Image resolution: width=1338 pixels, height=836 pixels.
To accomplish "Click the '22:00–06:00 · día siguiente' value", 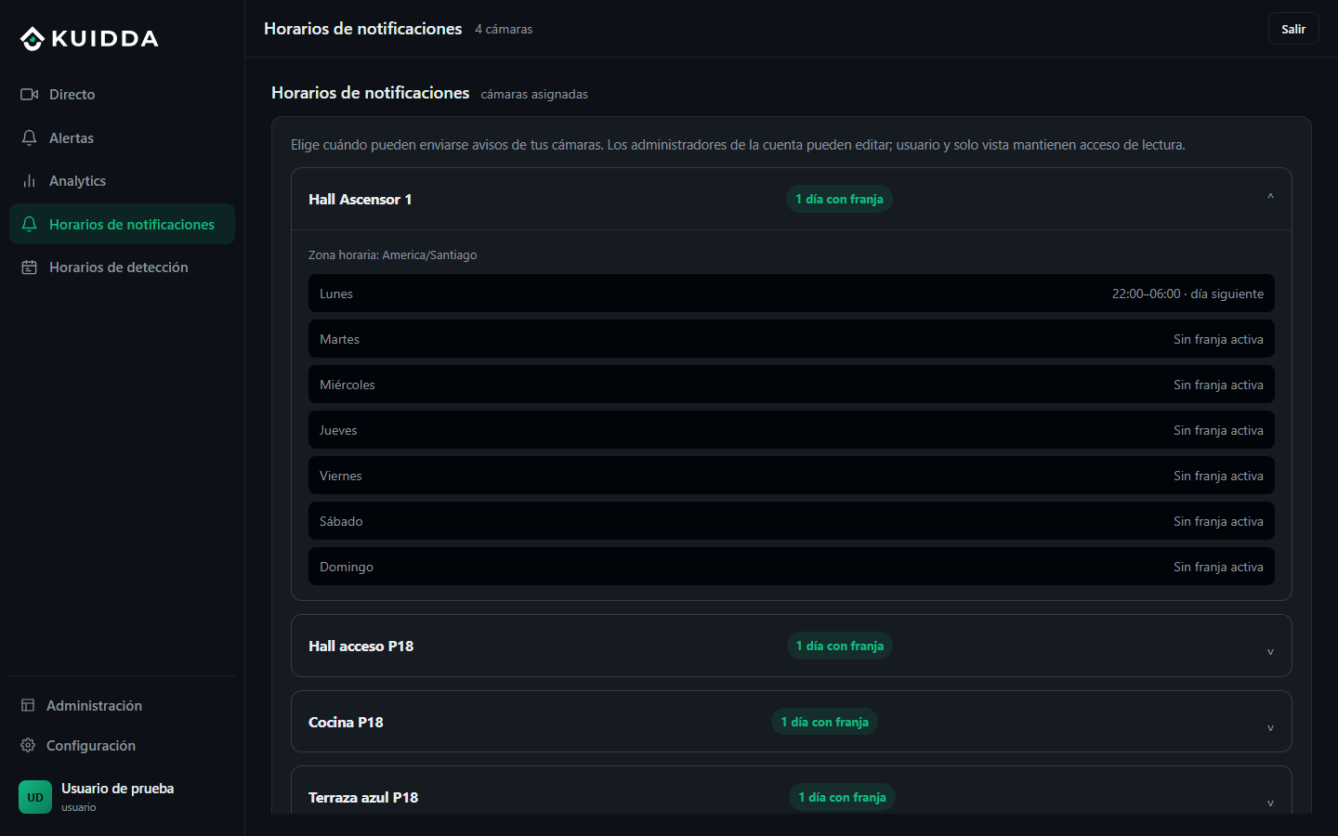I will tap(1187, 294).
